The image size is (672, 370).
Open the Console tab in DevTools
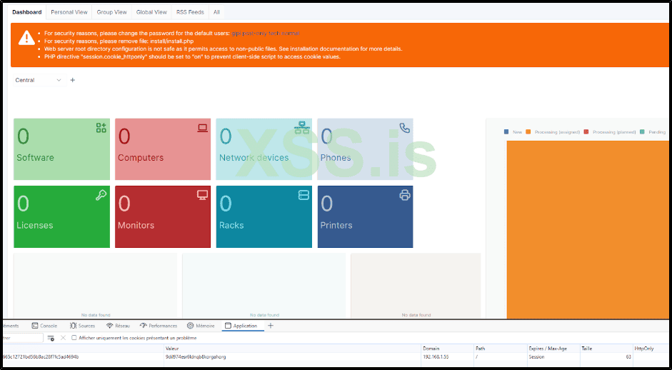(44, 326)
